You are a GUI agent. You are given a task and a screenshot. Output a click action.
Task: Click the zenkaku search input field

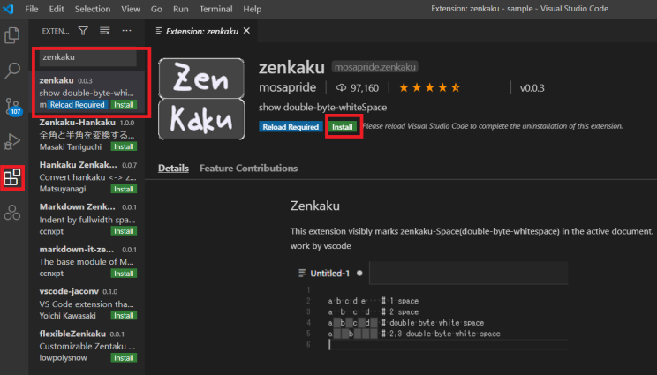(88, 57)
